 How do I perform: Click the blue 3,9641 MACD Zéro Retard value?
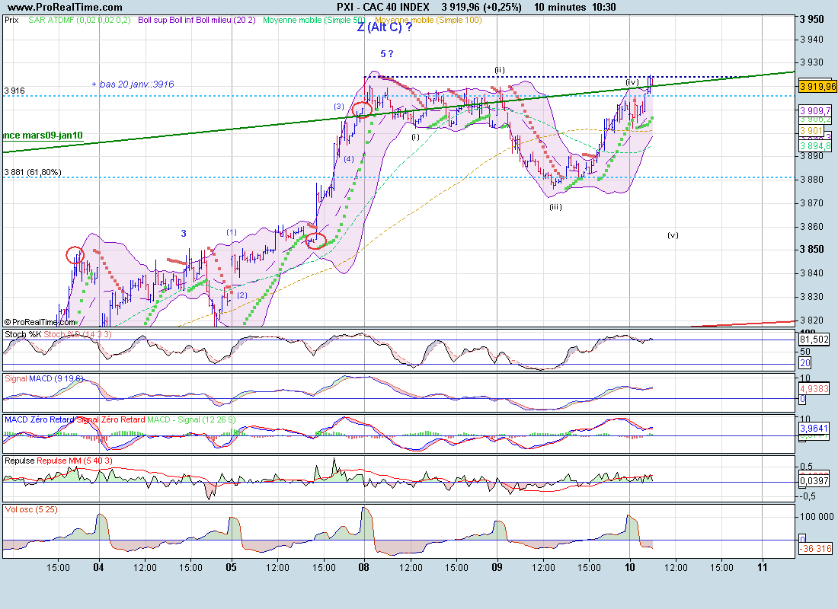[814, 428]
